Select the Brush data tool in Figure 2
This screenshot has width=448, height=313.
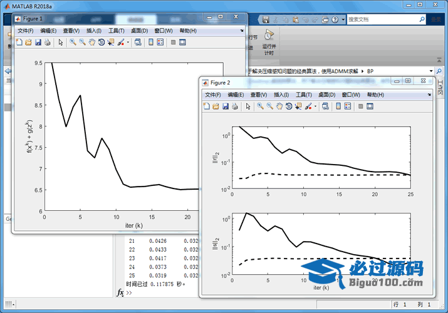click(x=308, y=106)
